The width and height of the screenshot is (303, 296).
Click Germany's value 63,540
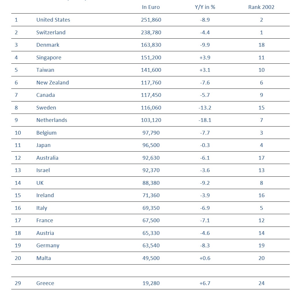coord(151,246)
